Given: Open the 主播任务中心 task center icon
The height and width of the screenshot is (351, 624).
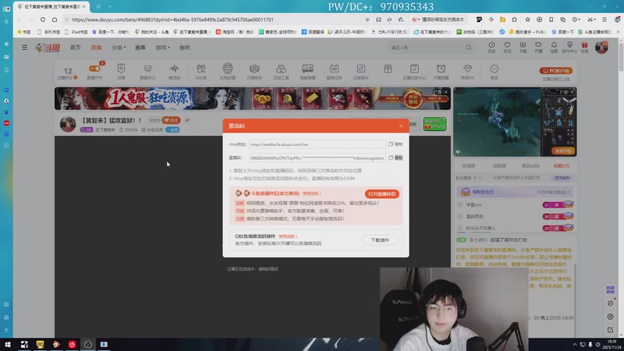Looking at the screenshot, I should 414,72.
